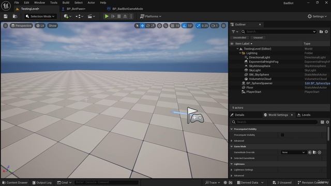The image size is (331, 186).
Task: Close the Outliner panel tab
Action: point(260,24)
